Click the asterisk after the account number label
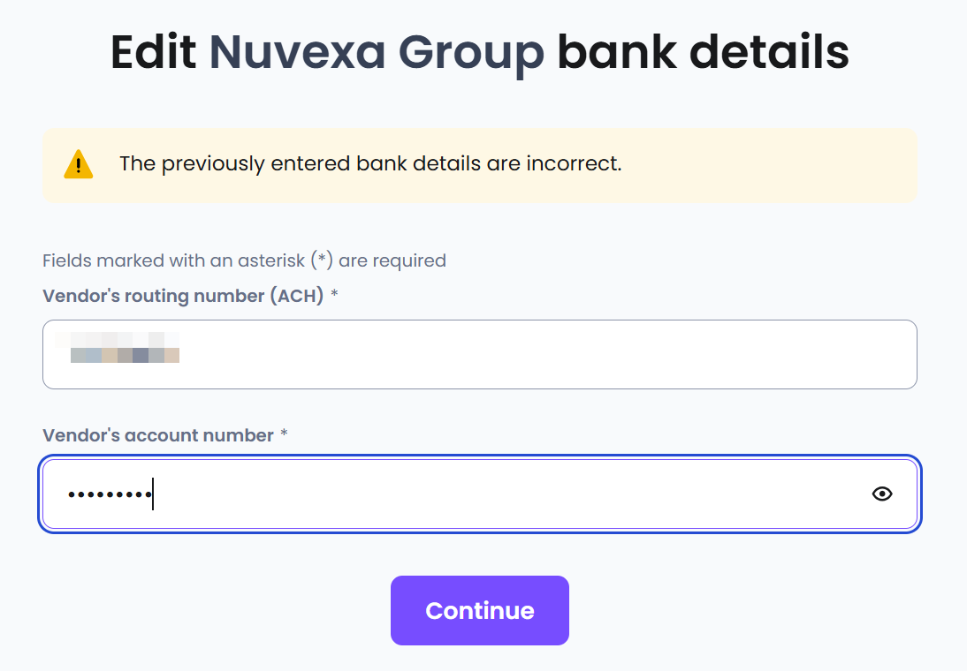 pyautogui.click(x=284, y=435)
